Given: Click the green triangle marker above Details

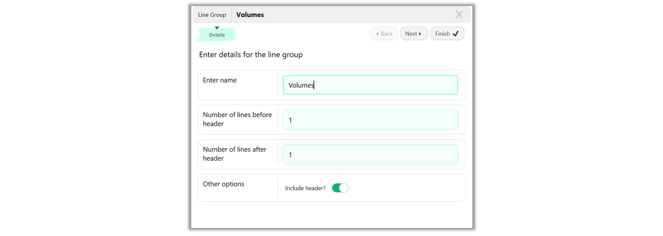Looking at the screenshot, I should [x=217, y=28].
